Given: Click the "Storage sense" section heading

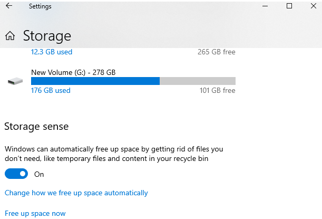Looking at the screenshot, I should (x=36, y=127).
